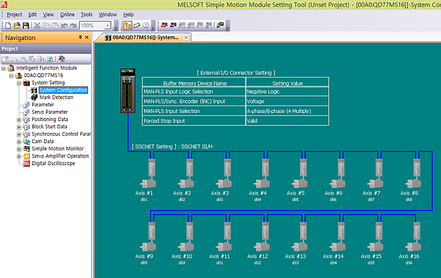Click the 100% zoom input field

[x=92, y=26]
